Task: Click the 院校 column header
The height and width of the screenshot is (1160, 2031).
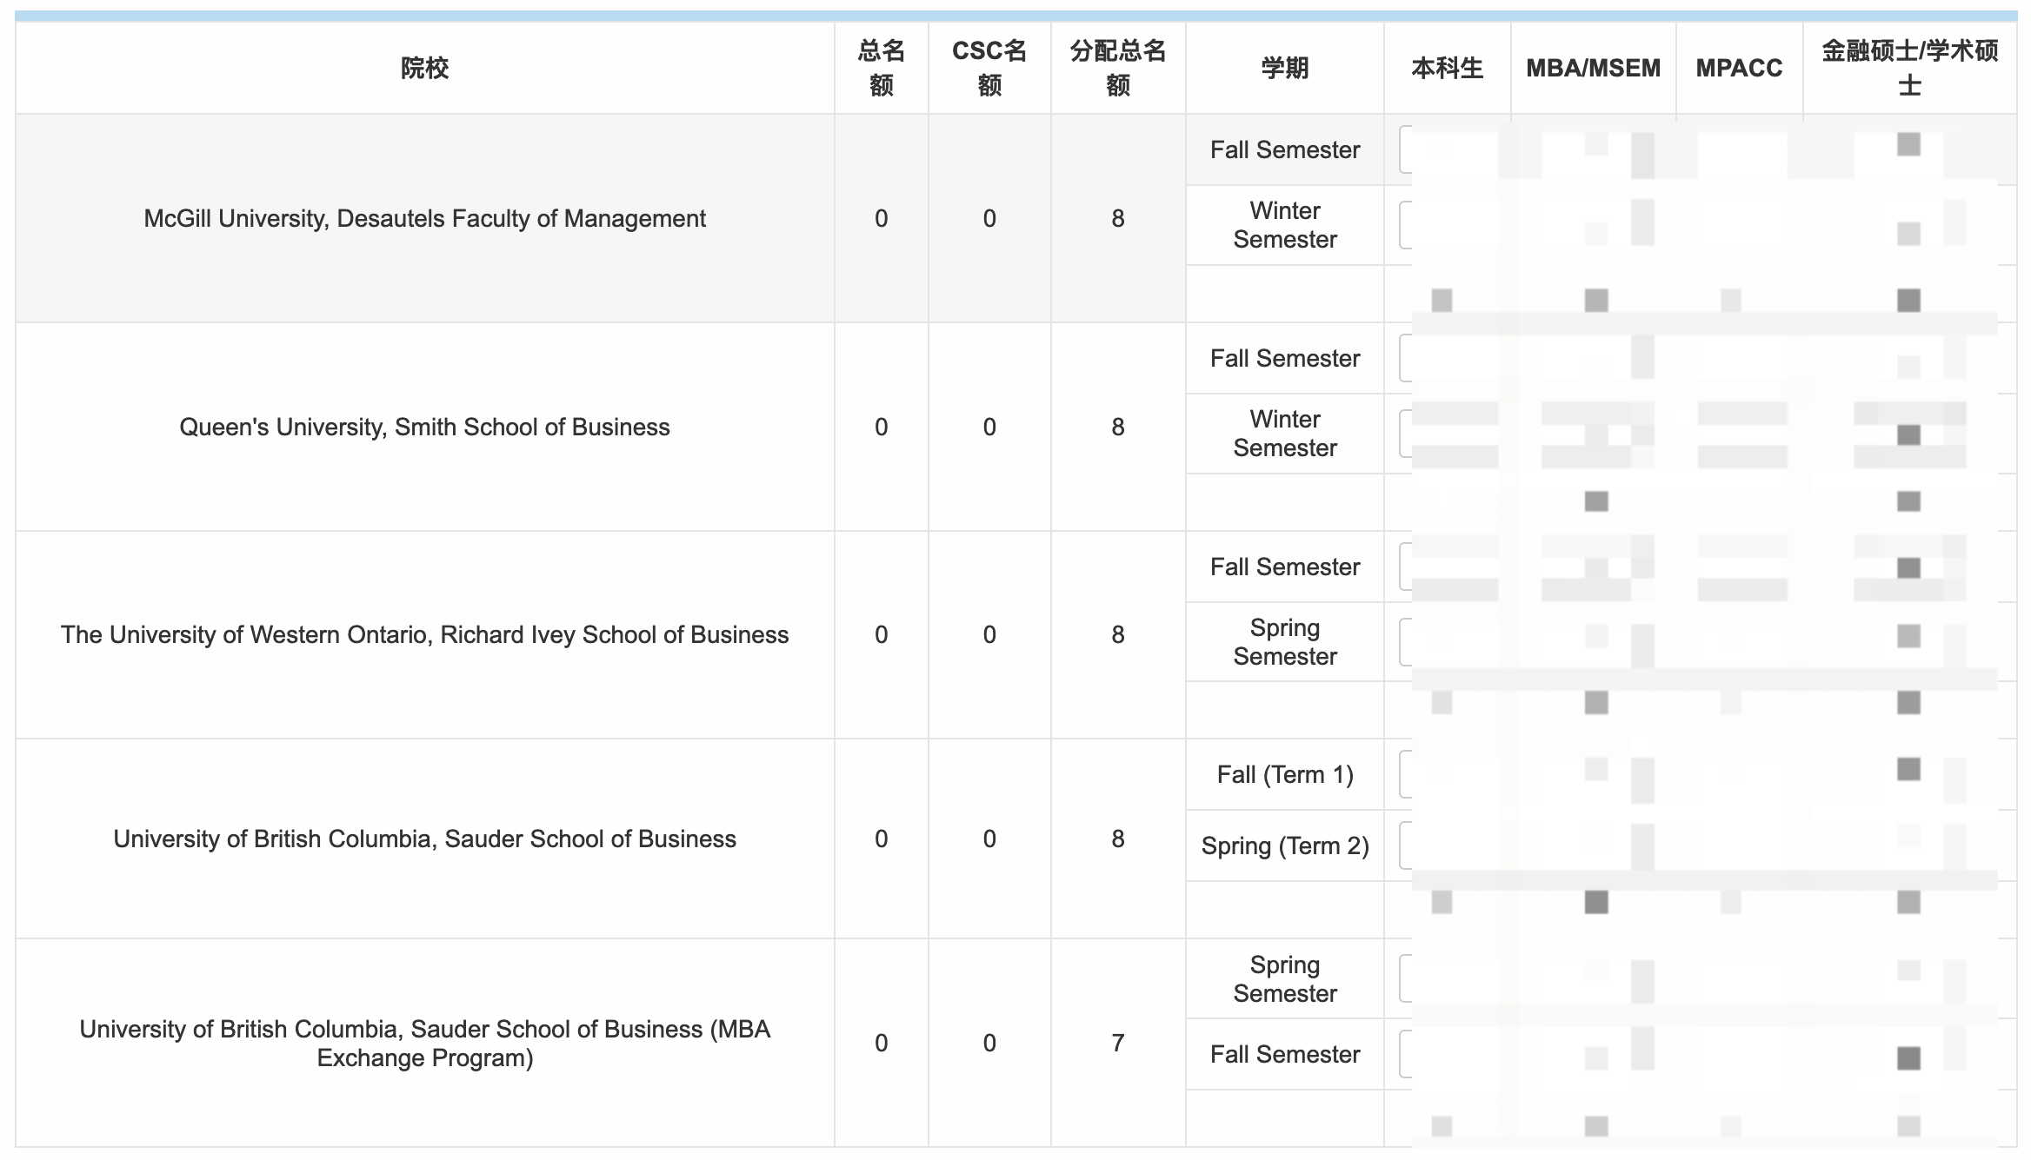Action: click(424, 68)
